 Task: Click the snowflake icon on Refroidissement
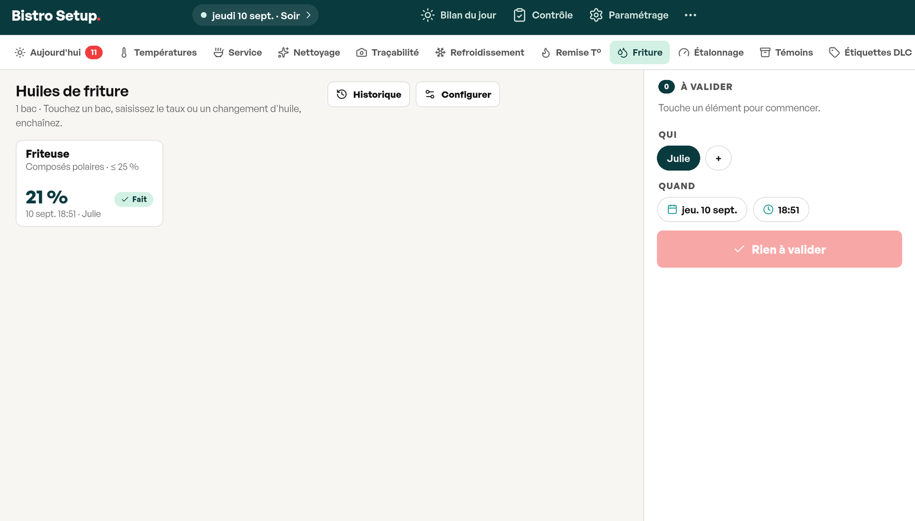440,53
